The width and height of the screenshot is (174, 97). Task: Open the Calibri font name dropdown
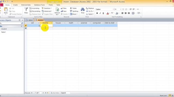tap(113, 9)
